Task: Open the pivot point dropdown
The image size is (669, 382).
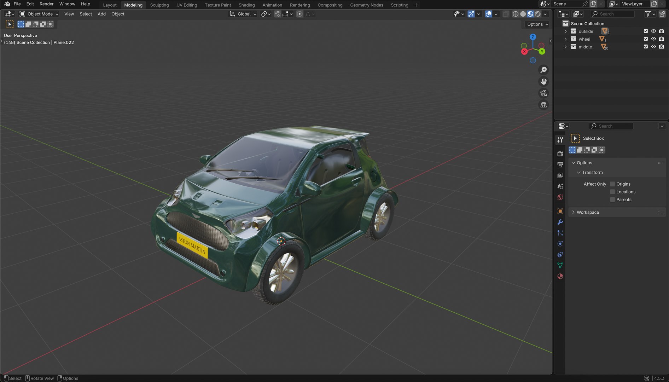Action: coord(266,14)
